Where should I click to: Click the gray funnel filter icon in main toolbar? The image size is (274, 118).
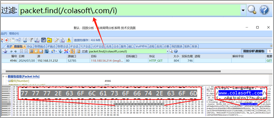pyautogui.click(x=31, y=40)
